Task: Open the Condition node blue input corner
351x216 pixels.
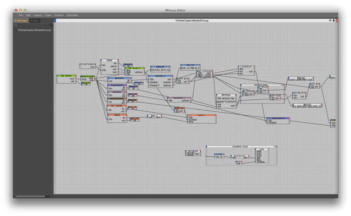Action: click(239, 66)
